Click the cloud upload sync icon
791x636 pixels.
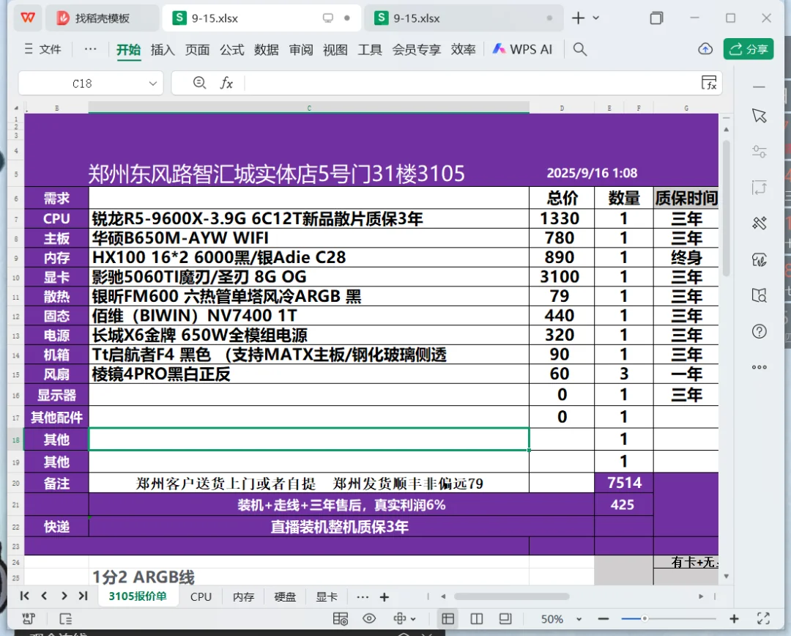pos(705,49)
